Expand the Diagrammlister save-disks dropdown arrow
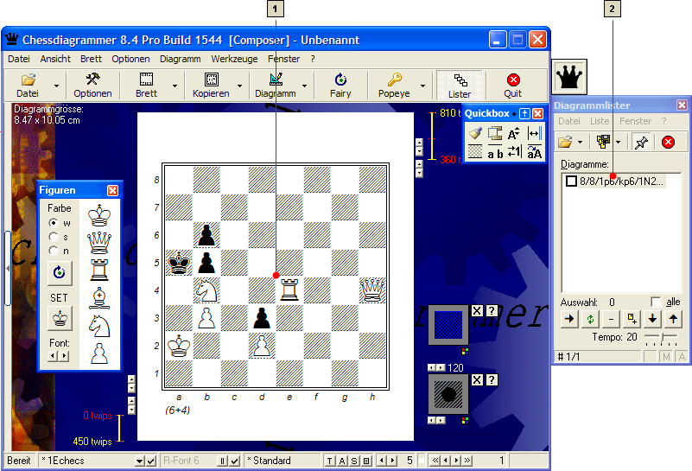 [619, 142]
